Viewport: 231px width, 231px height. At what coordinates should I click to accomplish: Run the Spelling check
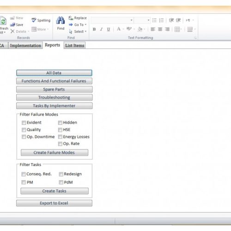pos(41,20)
